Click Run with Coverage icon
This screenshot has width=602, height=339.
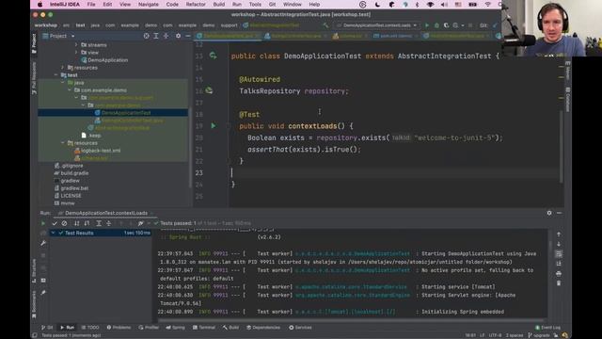click(x=446, y=25)
